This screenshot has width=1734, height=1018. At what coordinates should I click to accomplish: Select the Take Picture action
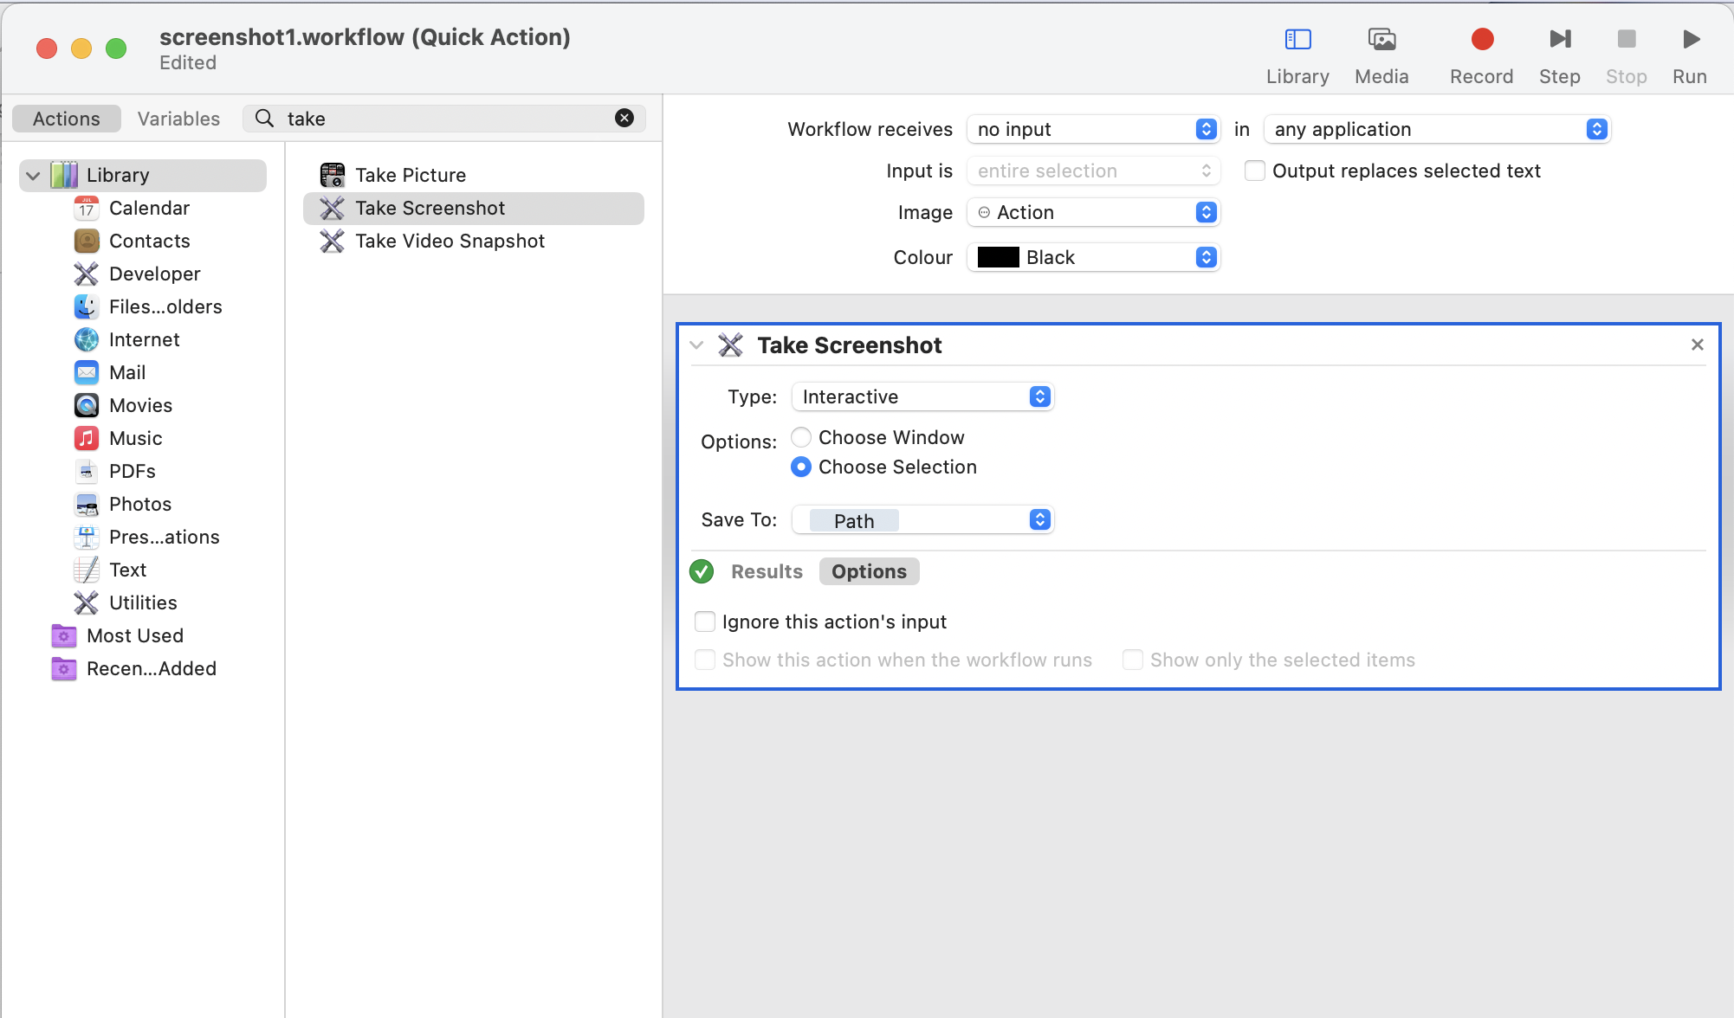click(x=411, y=176)
